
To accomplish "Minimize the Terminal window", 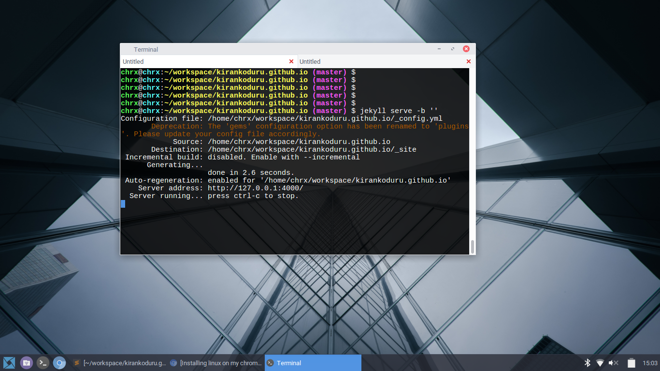I will pos(439,49).
